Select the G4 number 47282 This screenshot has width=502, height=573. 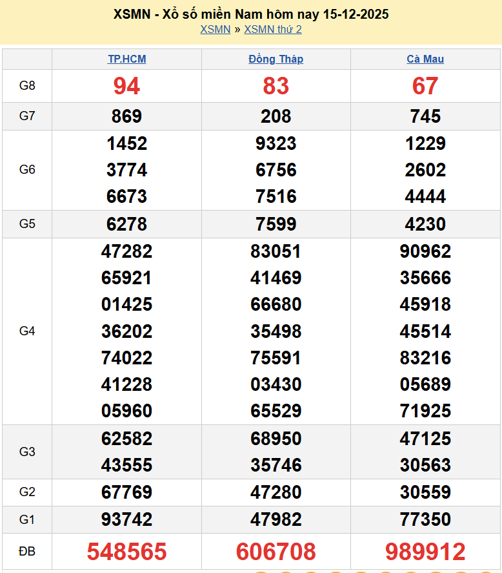tap(126, 251)
